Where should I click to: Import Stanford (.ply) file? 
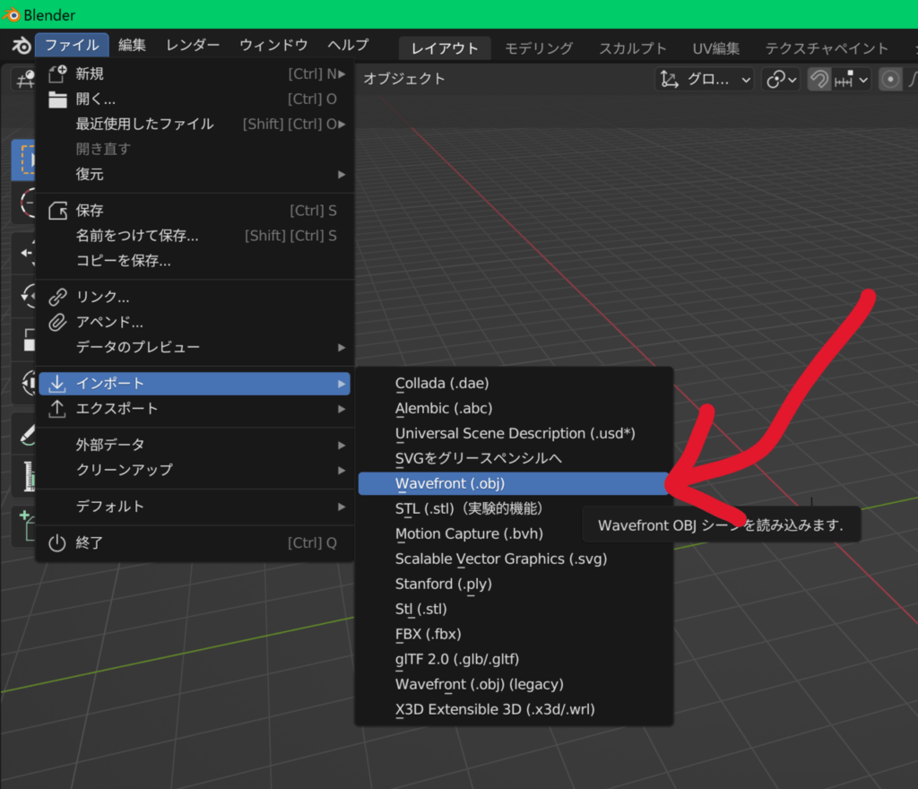514,585
